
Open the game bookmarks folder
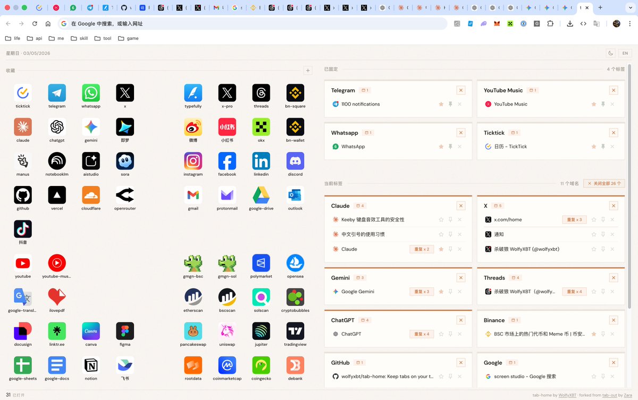pyautogui.click(x=128, y=38)
